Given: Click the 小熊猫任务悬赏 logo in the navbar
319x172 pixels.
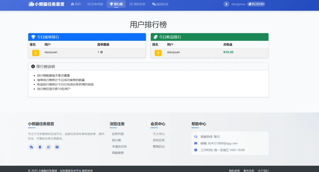Looking at the screenshot, I should (46, 4).
